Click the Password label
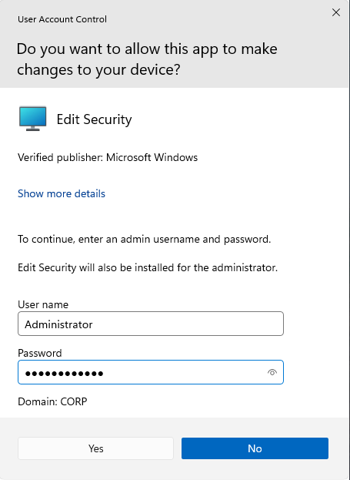Image resolution: width=350 pixels, height=480 pixels. [40, 353]
